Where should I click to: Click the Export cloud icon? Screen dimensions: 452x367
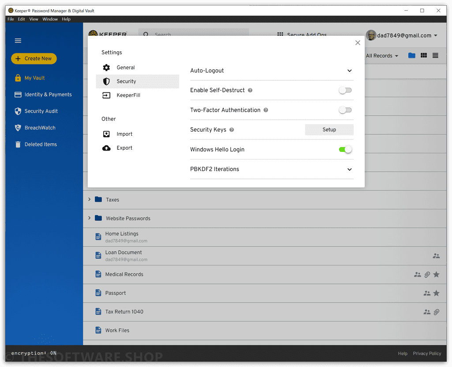tap(106, 148)
